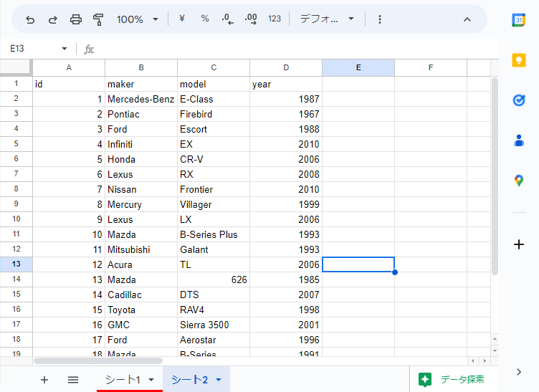The height and width of the screenshot is (392, 539).
Task: Select the year cell 1987
Action: tap(286, 99)
